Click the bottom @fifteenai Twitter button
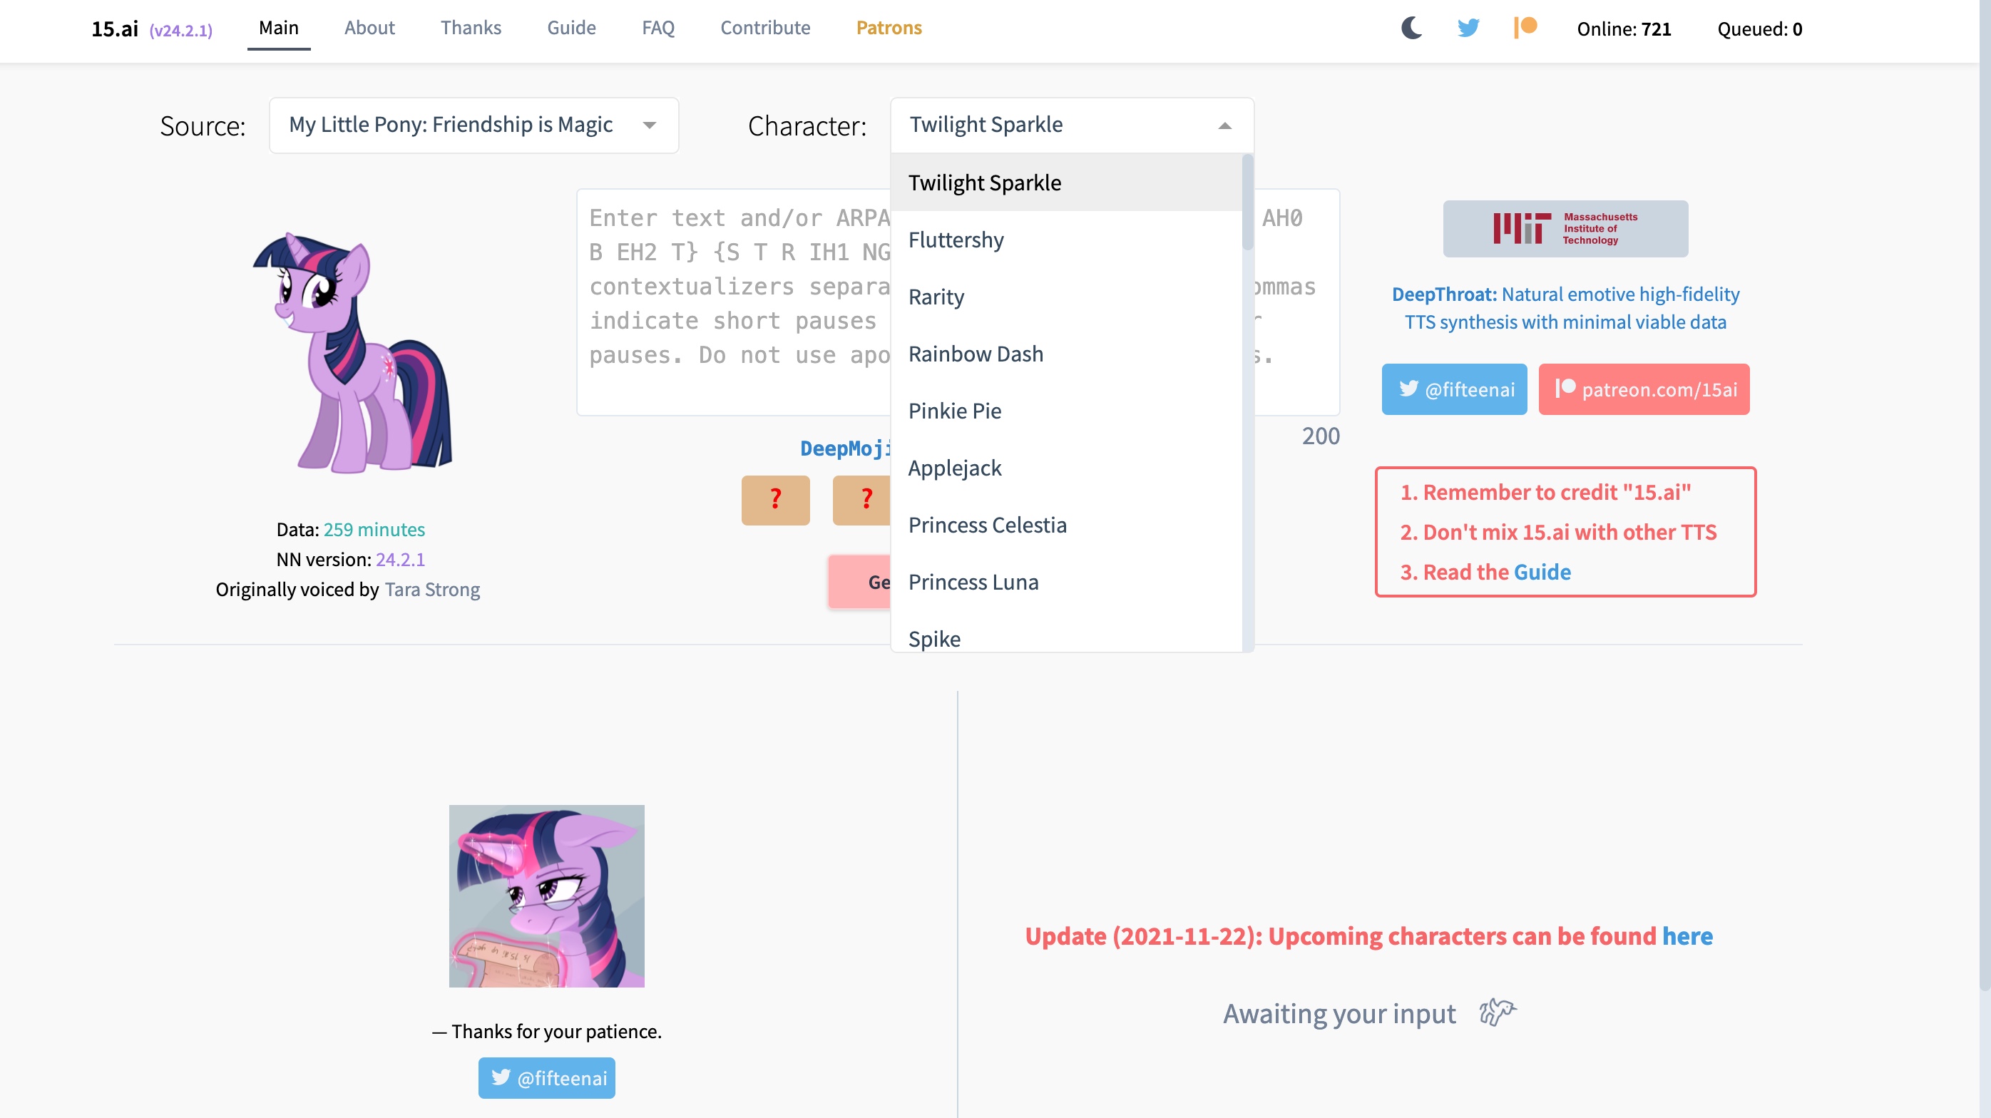 (x=546, y=1077)
